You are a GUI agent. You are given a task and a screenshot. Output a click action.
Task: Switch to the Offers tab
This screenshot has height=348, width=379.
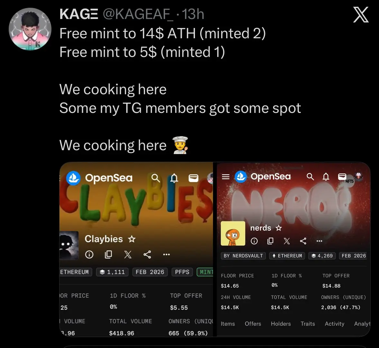[x=253, y=324]
